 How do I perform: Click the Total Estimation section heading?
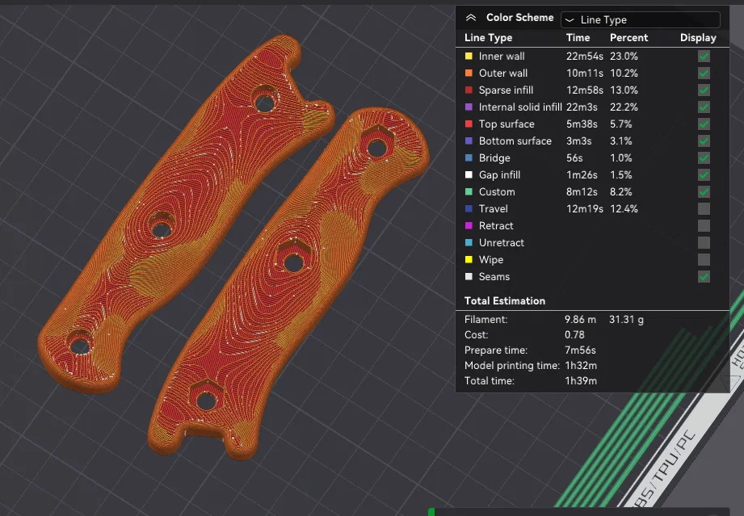click(505, 301)
